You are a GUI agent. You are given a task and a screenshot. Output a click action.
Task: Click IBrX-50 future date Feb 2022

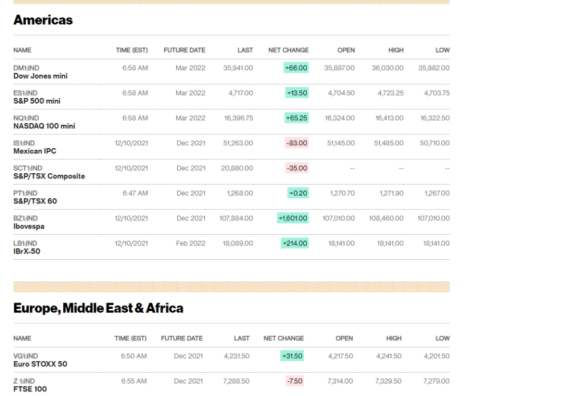[191, 243]
